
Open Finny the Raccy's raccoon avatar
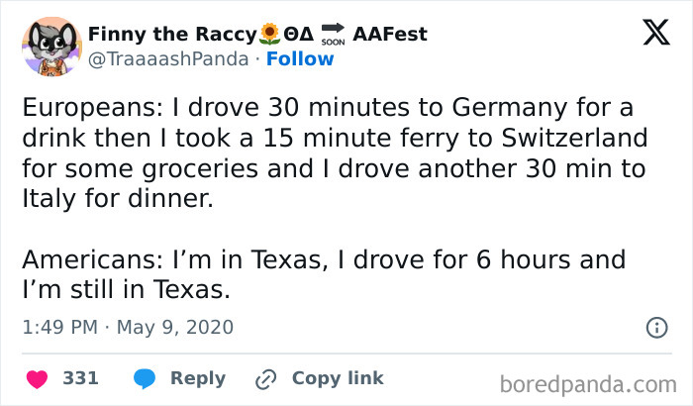(x=50, y=47)
